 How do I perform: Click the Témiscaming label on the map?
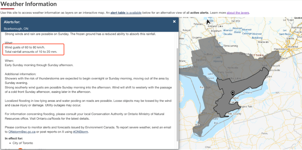(230, 46)
